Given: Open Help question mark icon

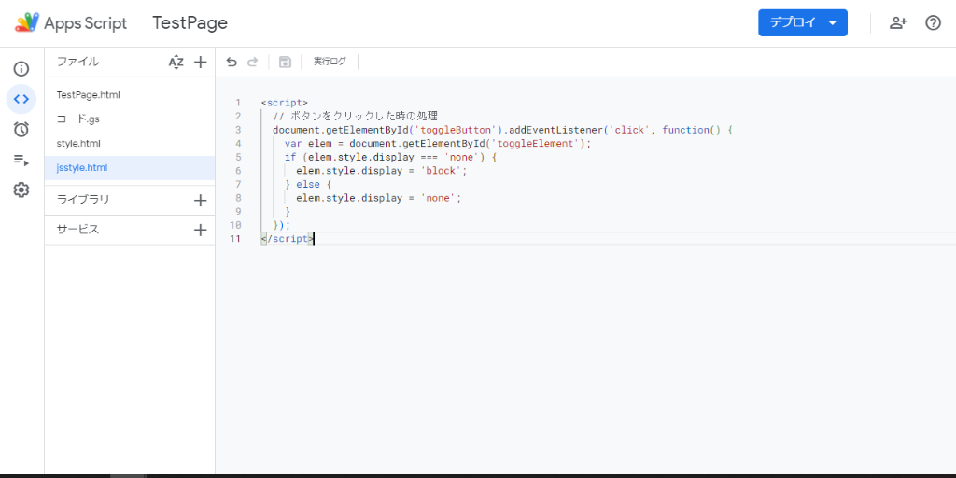Looking at the screenshot, I should (933, 23).
